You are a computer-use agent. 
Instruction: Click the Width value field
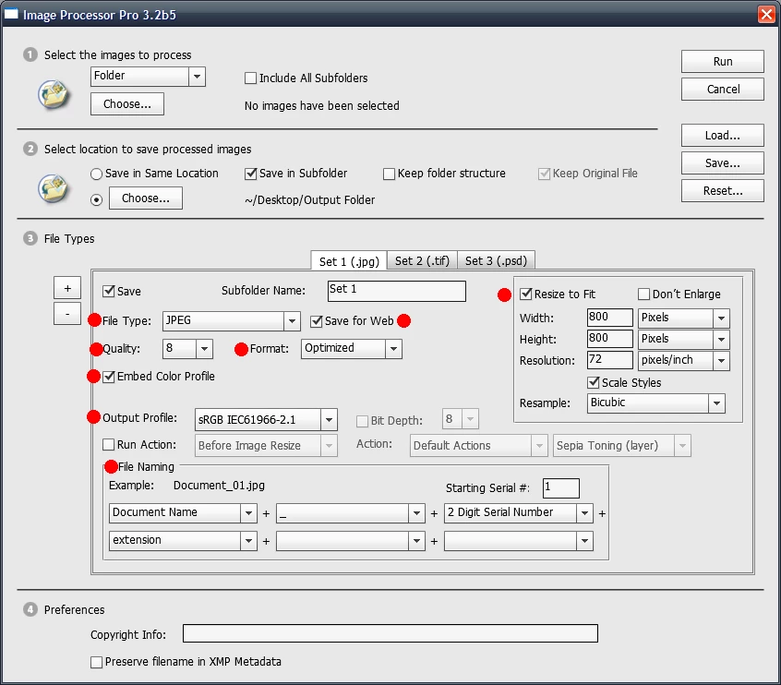coord(609,318)
